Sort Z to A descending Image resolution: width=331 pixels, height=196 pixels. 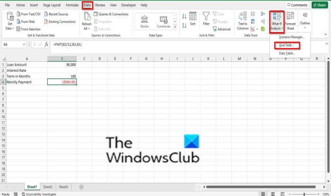184,26
